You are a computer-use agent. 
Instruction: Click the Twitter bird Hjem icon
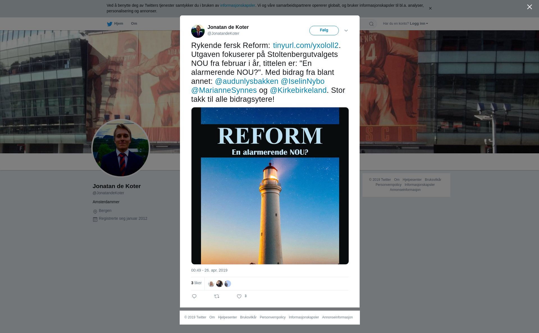(x=109, y=24)
